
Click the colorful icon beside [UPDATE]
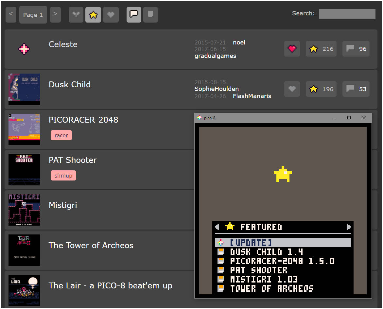(x=220, y=243)
